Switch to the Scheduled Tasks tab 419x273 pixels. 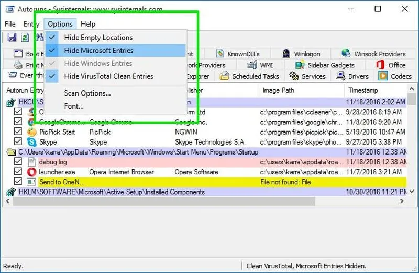tap(250, 76)
